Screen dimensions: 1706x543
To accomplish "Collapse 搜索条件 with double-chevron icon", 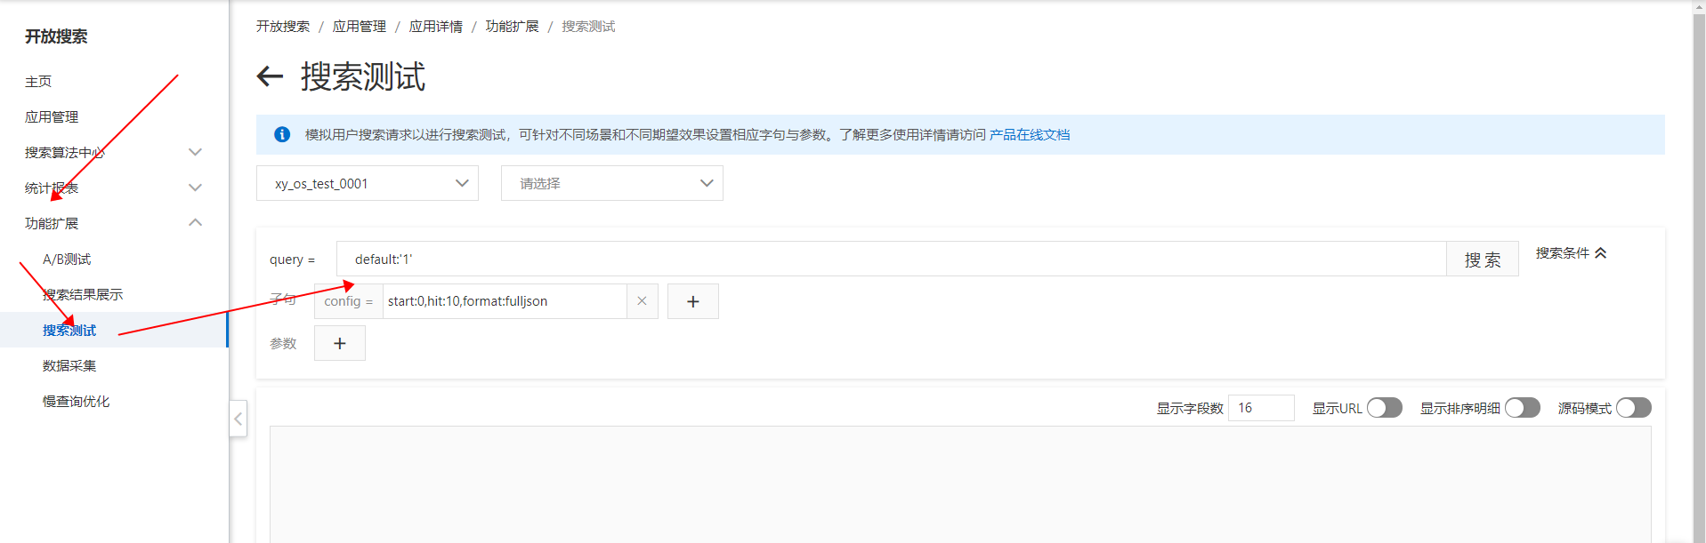I will [1601, 253].
